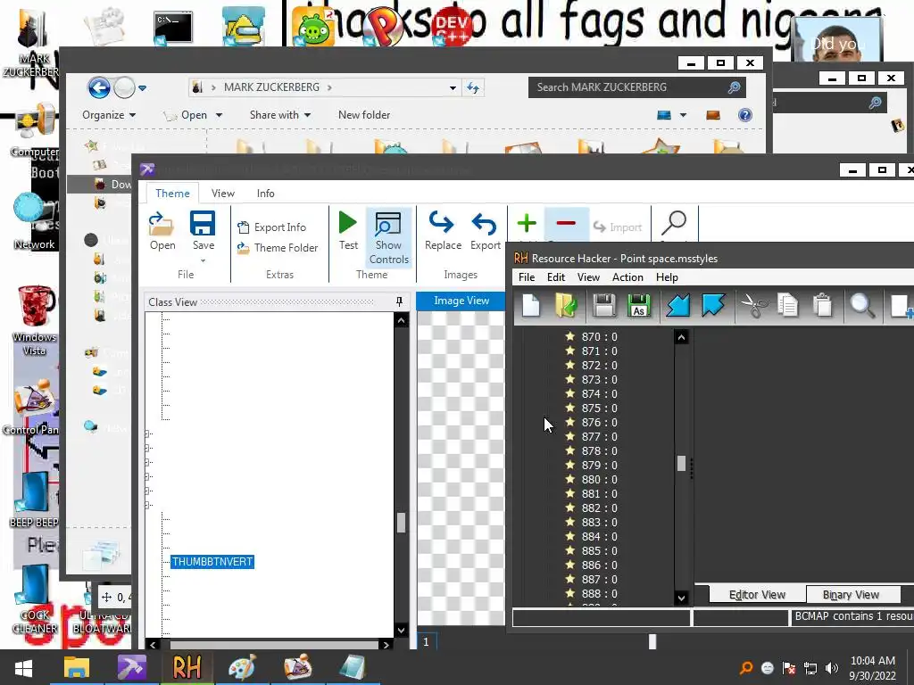The width and height of the screenshot is (914, 685).
Task: Click the red minus remove icon
Action: pos(565,223)
